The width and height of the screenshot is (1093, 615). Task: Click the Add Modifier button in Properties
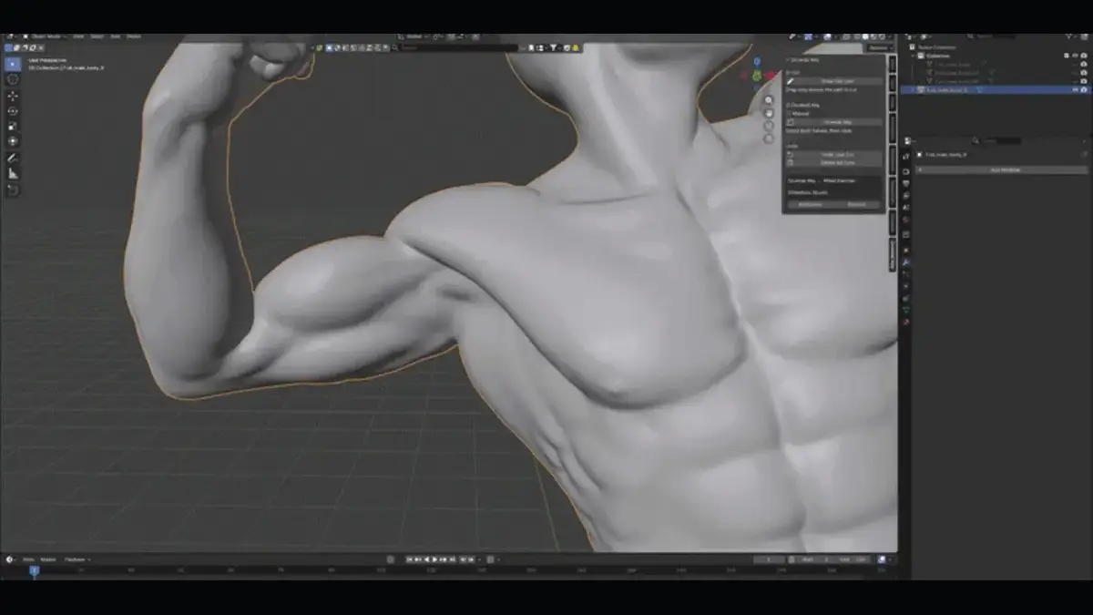coord(1001,169)
